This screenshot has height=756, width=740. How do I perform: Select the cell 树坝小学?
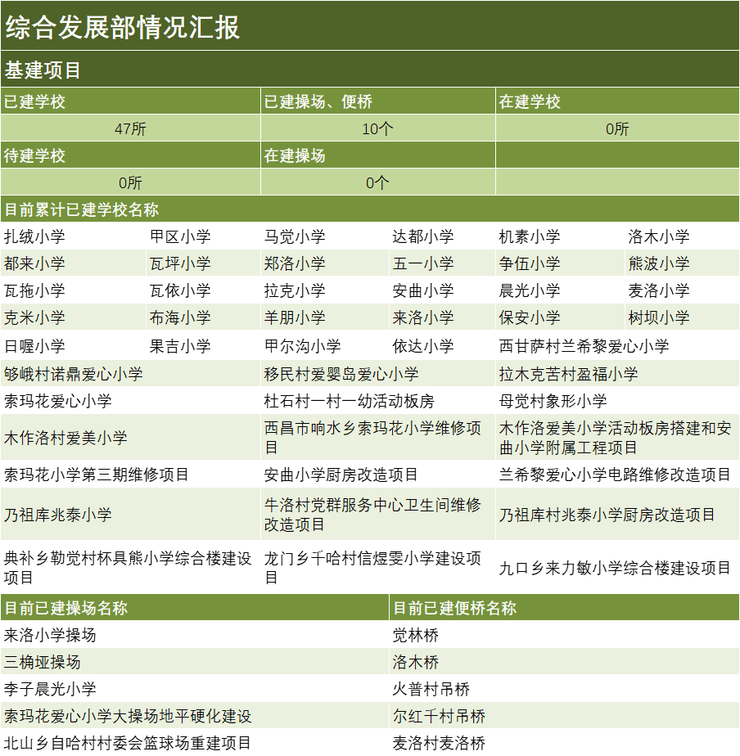(x=682, y=317)
